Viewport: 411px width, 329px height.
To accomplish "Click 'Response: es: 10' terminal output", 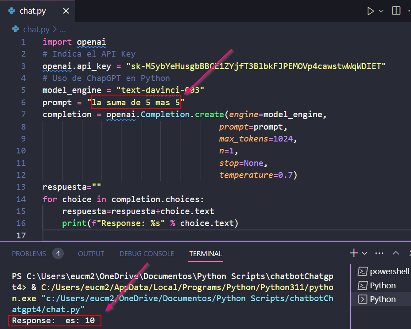I will (x=54, y=320).
